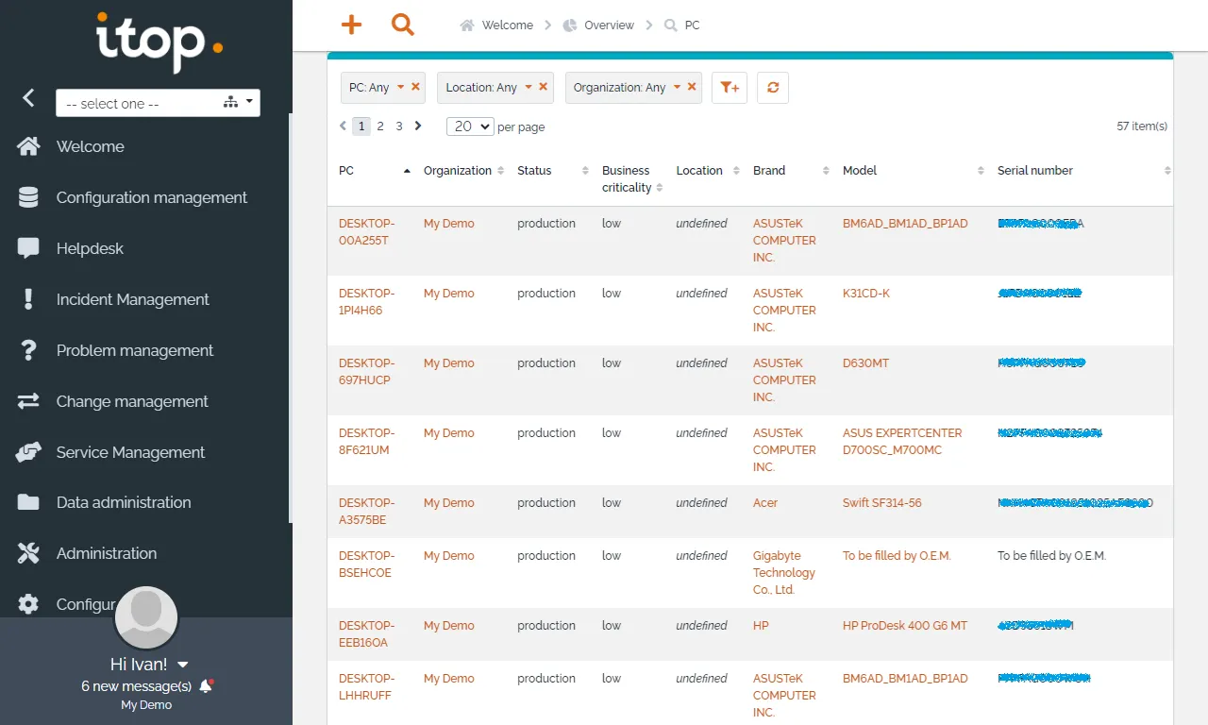
Task: Open the Change management menu
Action: [132, 401]
